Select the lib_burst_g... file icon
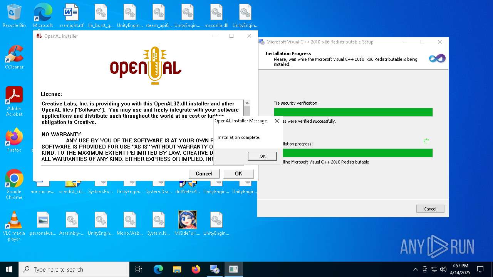 coord(101,16)
